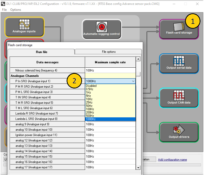Open Flash card storage block
This screenshot has width=204, height=175.
pos(179,29)
